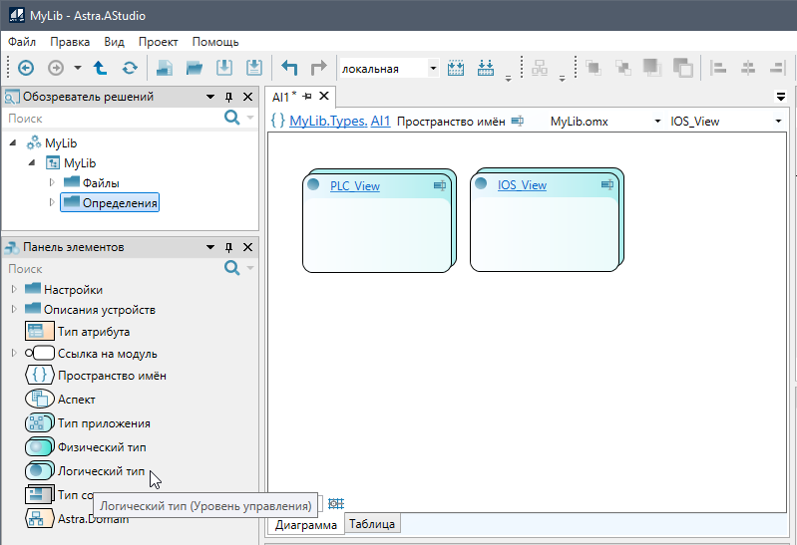Image resolution: width=797 pixels, height=545 pixels.
Task: Click the navigate back arrow in toolbar
Action: click(x=26, y=68)
